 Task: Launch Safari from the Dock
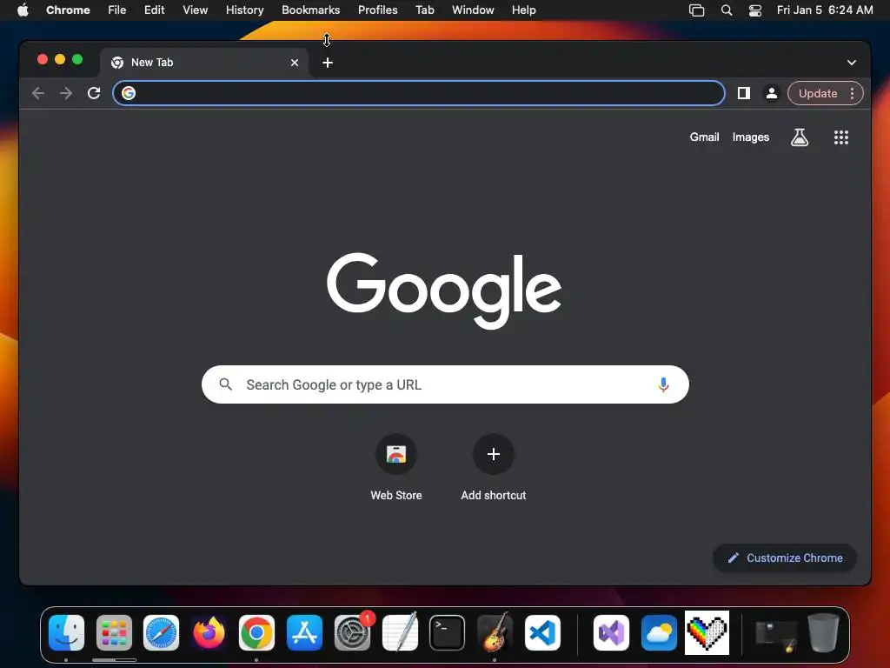161,633
